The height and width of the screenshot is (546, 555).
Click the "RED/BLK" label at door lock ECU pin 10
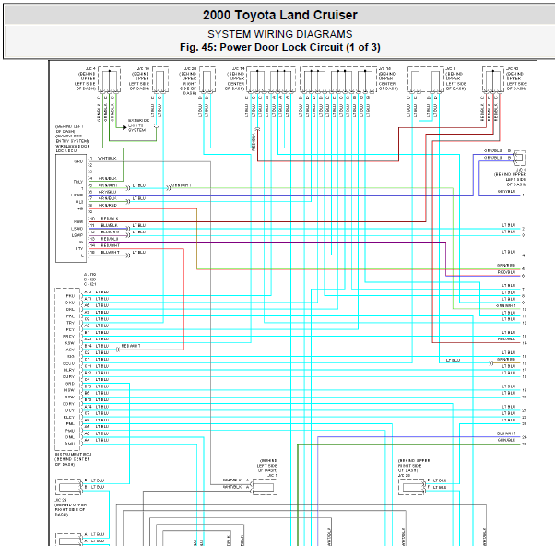pyautogui.click(x=110, y=219)
